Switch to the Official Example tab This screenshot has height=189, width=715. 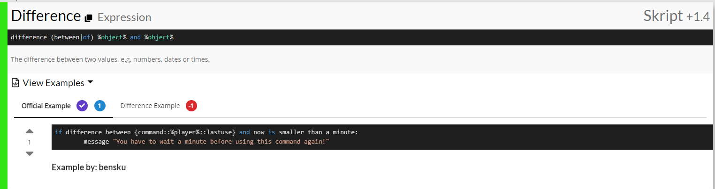[x=46, y=106]
